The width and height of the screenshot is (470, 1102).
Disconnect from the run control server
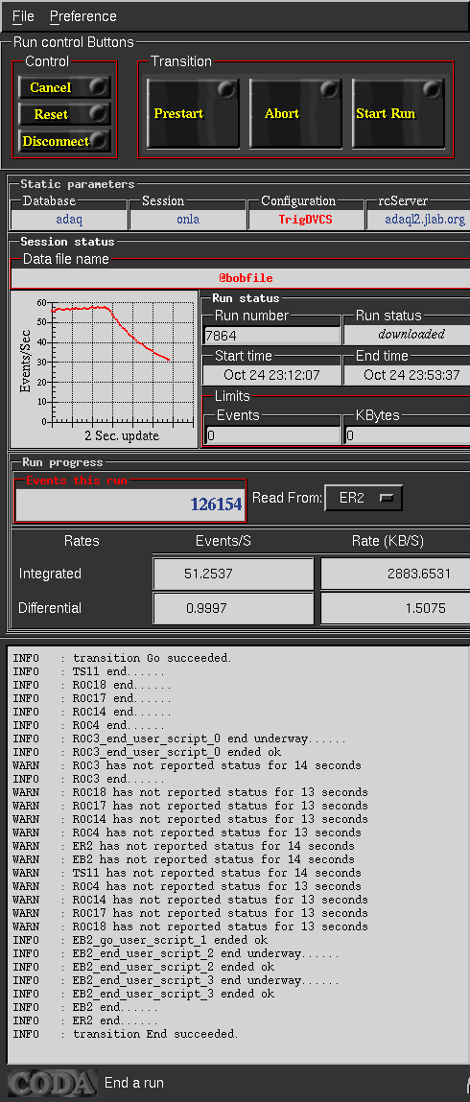(64, 141)
